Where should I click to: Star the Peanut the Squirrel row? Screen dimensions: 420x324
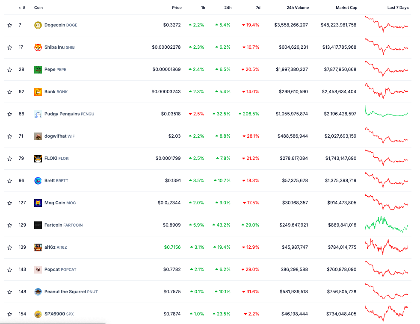point(10,292)
